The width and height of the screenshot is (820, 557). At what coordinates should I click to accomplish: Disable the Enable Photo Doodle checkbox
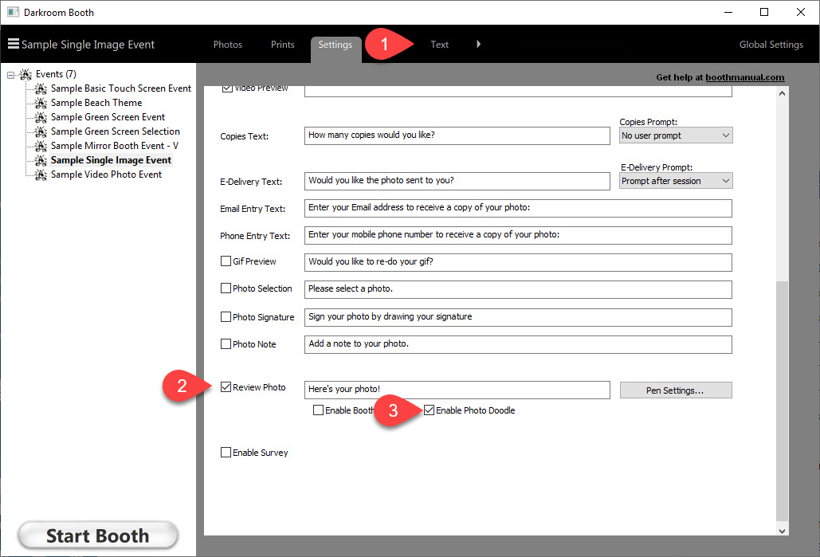(x=429, y=410)
